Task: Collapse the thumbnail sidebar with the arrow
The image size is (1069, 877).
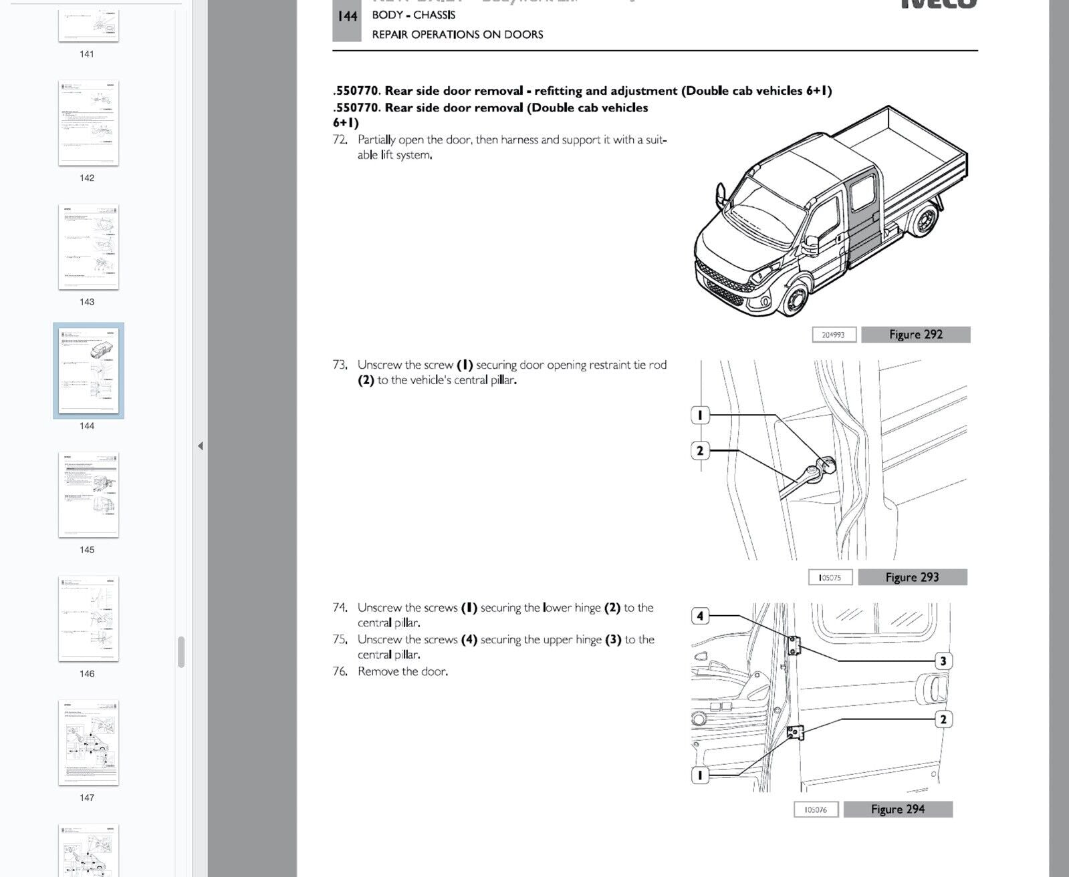Action: [x=200, y=446]
